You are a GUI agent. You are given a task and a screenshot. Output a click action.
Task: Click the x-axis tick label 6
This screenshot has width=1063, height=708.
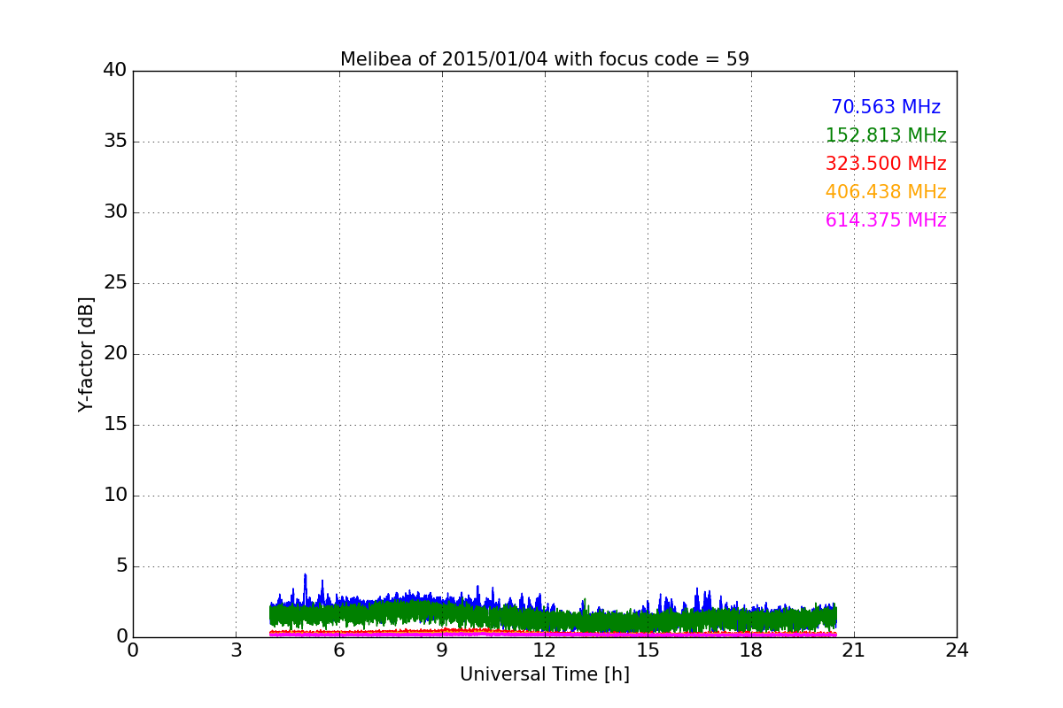click(x=339, y=650)
